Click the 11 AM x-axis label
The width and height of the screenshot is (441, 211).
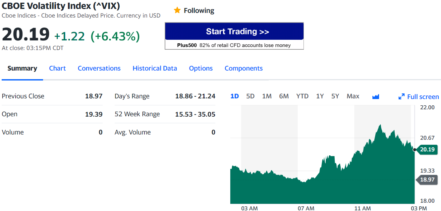[x=362, y=208]
